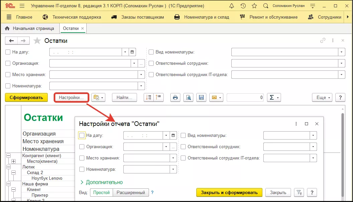Viewport: 353px width, 202px height.
Task: Check the Место хранения checkbox in dialog
Action: pyautogui.click(x=82, y=158)
